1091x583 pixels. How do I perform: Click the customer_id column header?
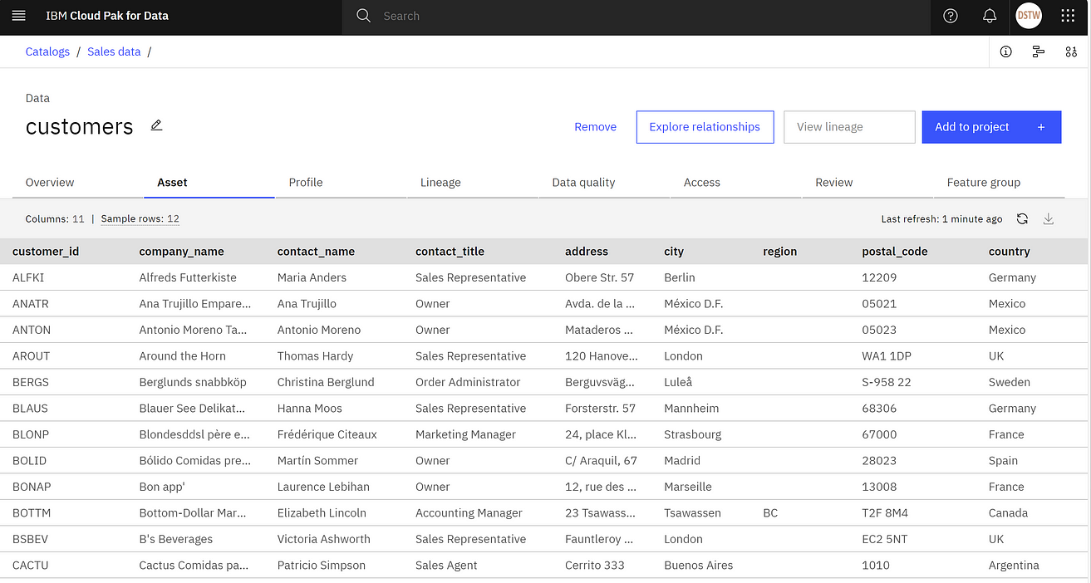coord(46,252)
